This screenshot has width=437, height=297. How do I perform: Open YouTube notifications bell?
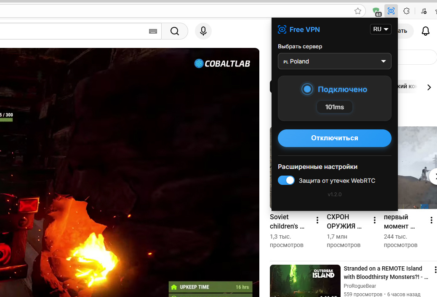coord(426,31)
